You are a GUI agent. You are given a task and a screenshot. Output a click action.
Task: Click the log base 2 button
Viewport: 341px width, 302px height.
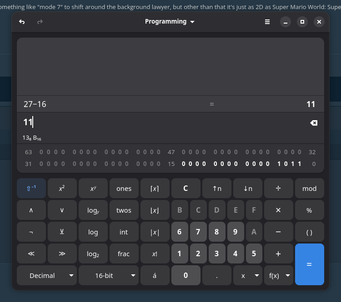point(93,253)
